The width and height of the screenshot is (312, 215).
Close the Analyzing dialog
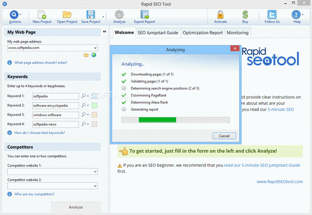(235, 48)
